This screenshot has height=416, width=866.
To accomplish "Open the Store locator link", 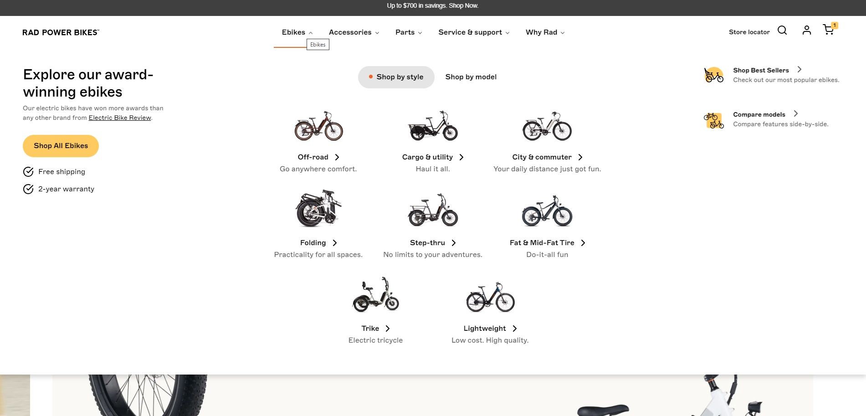I will 749,32.
